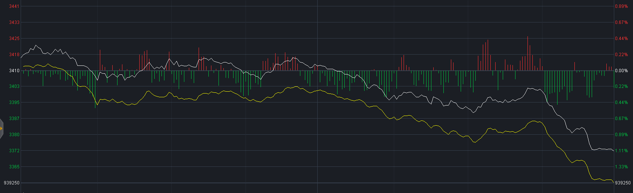The height and width of the screenshot is (193, 633).
Task: Select the 3410 baseline price label
Action: (x=14, y=71)
